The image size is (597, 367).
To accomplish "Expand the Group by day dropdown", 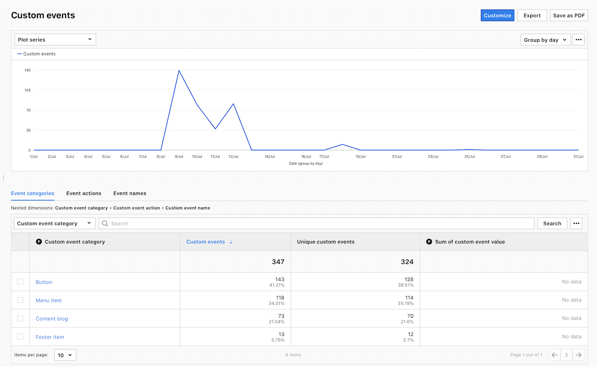I will [x=545, y=40].
